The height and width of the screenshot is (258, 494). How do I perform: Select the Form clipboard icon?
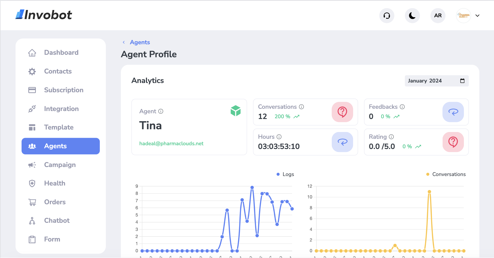tap(32, 239)
